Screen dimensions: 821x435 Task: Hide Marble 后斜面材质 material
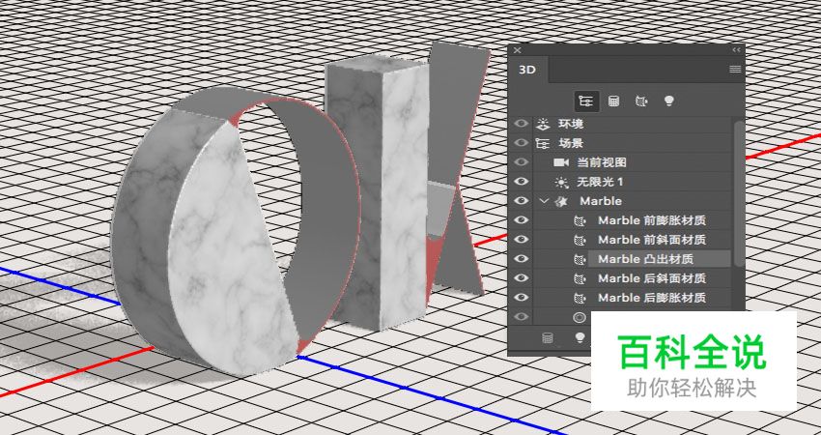coord(521,277)
